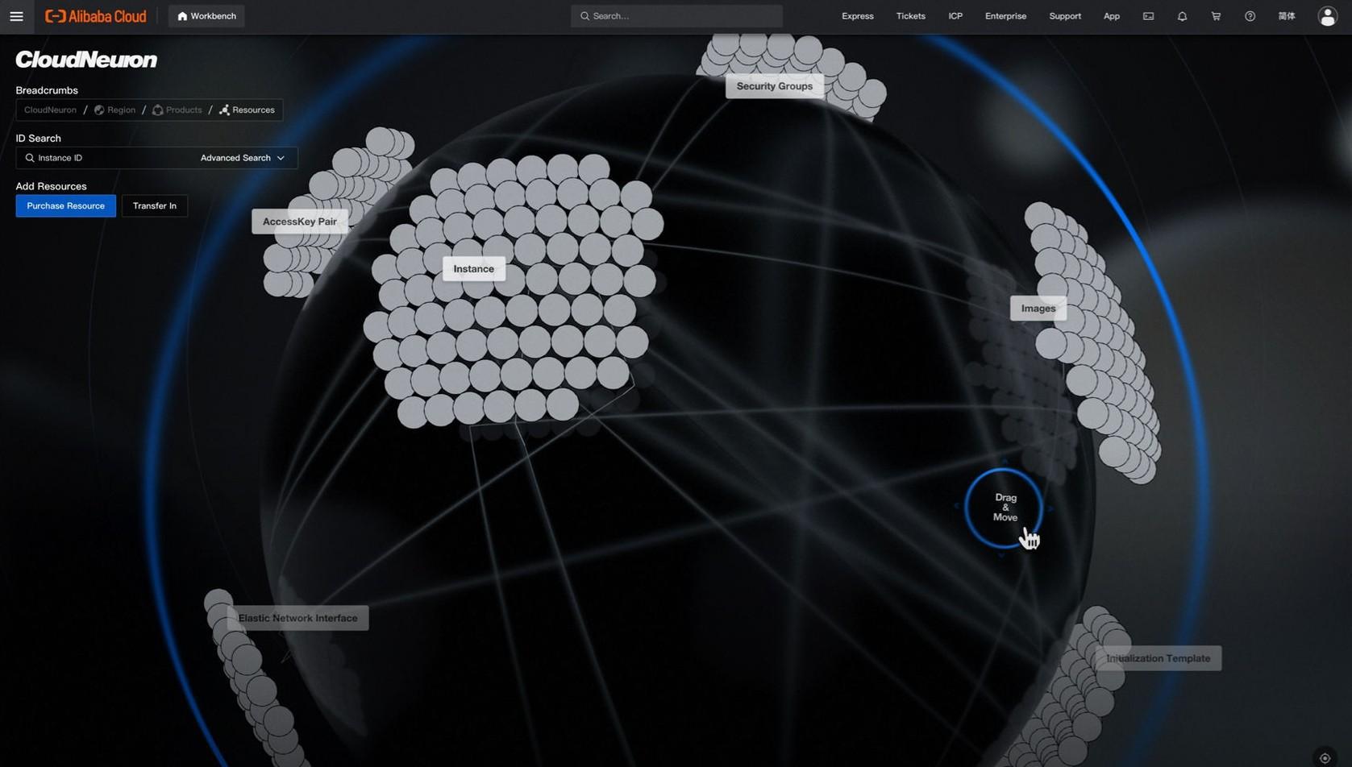The height and width of the screenshot is (767, 1352).
Task: Open the help question mark icon
Action: point(1250,16)
